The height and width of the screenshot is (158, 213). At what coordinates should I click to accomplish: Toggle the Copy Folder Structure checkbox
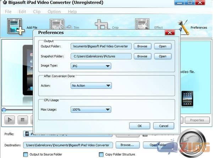click(102, 154)
